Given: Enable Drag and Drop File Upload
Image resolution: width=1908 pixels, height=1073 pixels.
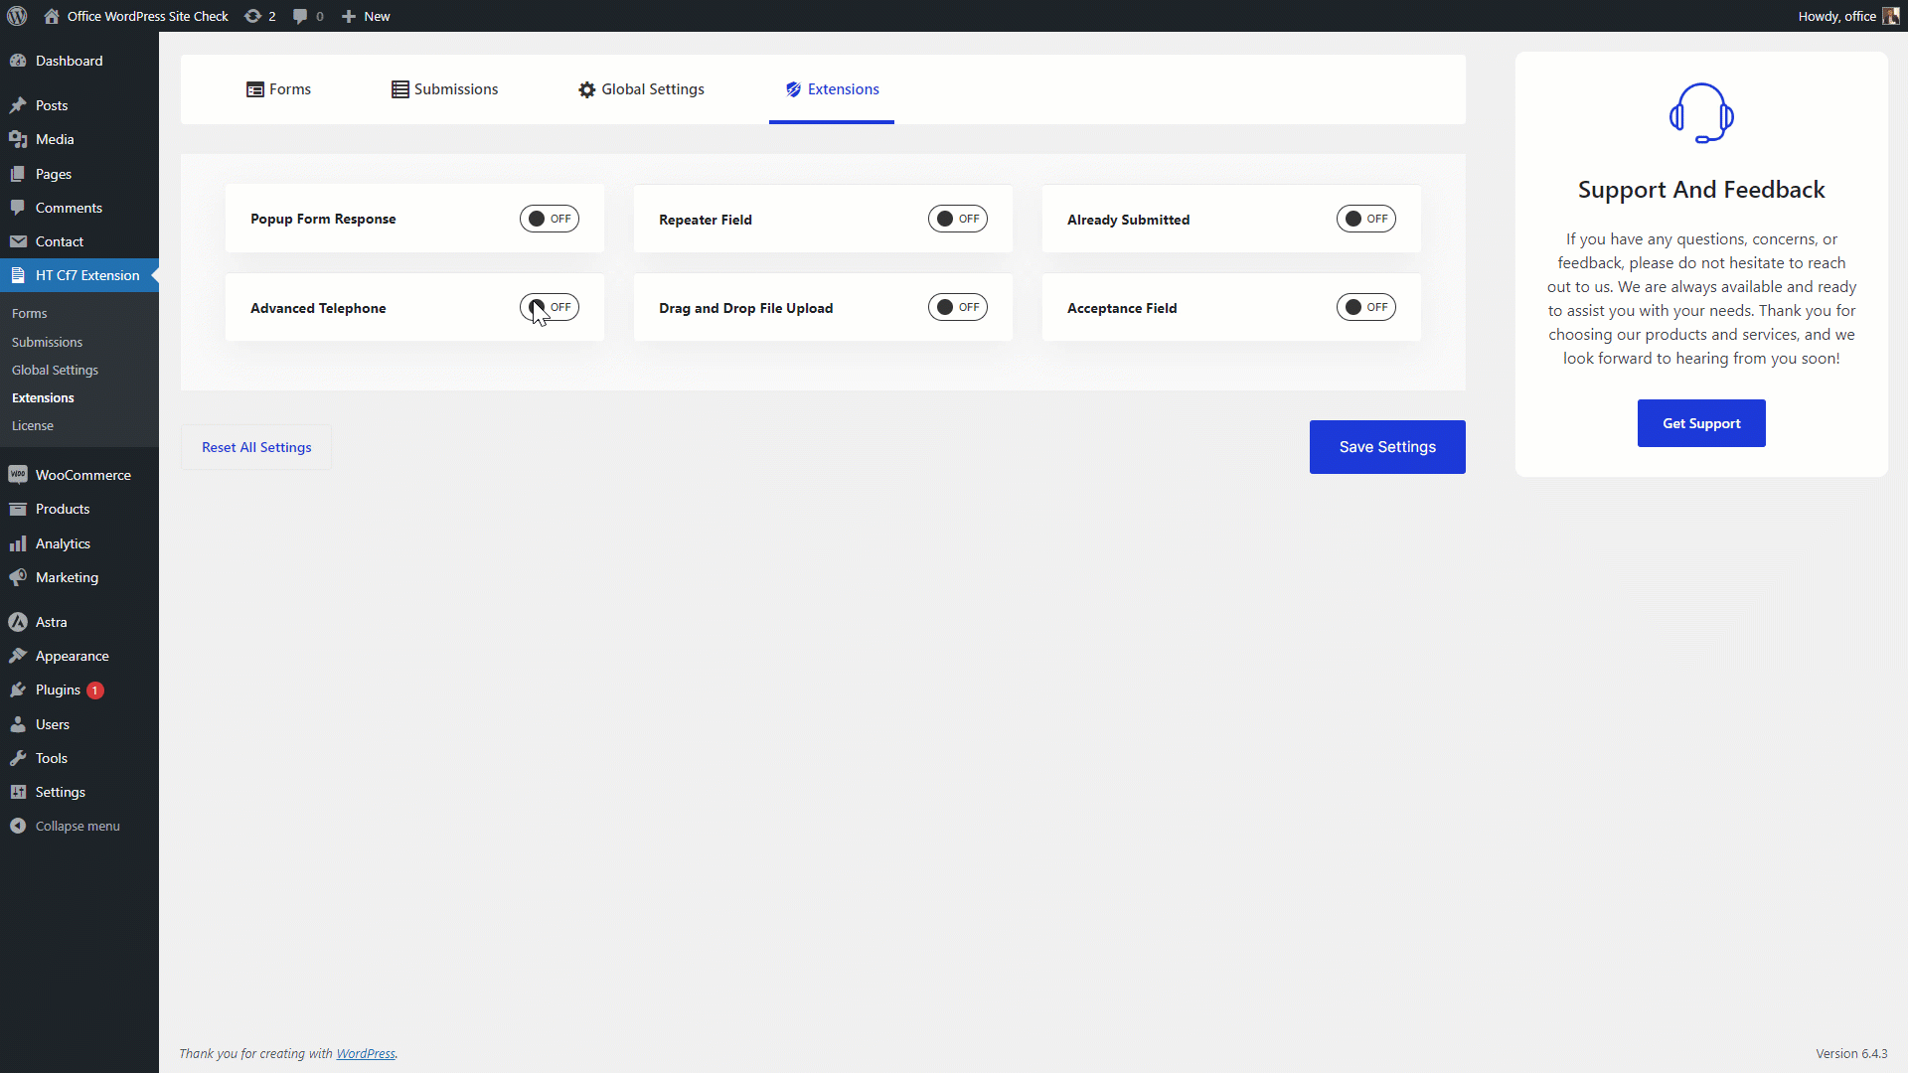Looking at the screenshot, I should tap(957, 307).
